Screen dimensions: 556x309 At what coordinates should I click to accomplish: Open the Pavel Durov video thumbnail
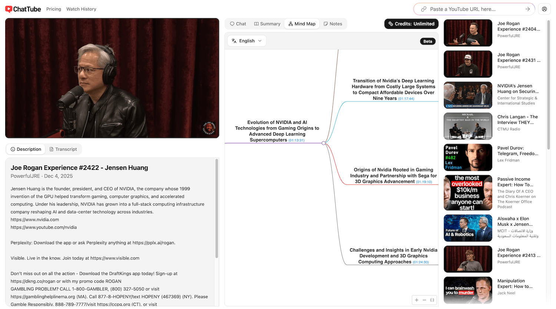[468, 157]
